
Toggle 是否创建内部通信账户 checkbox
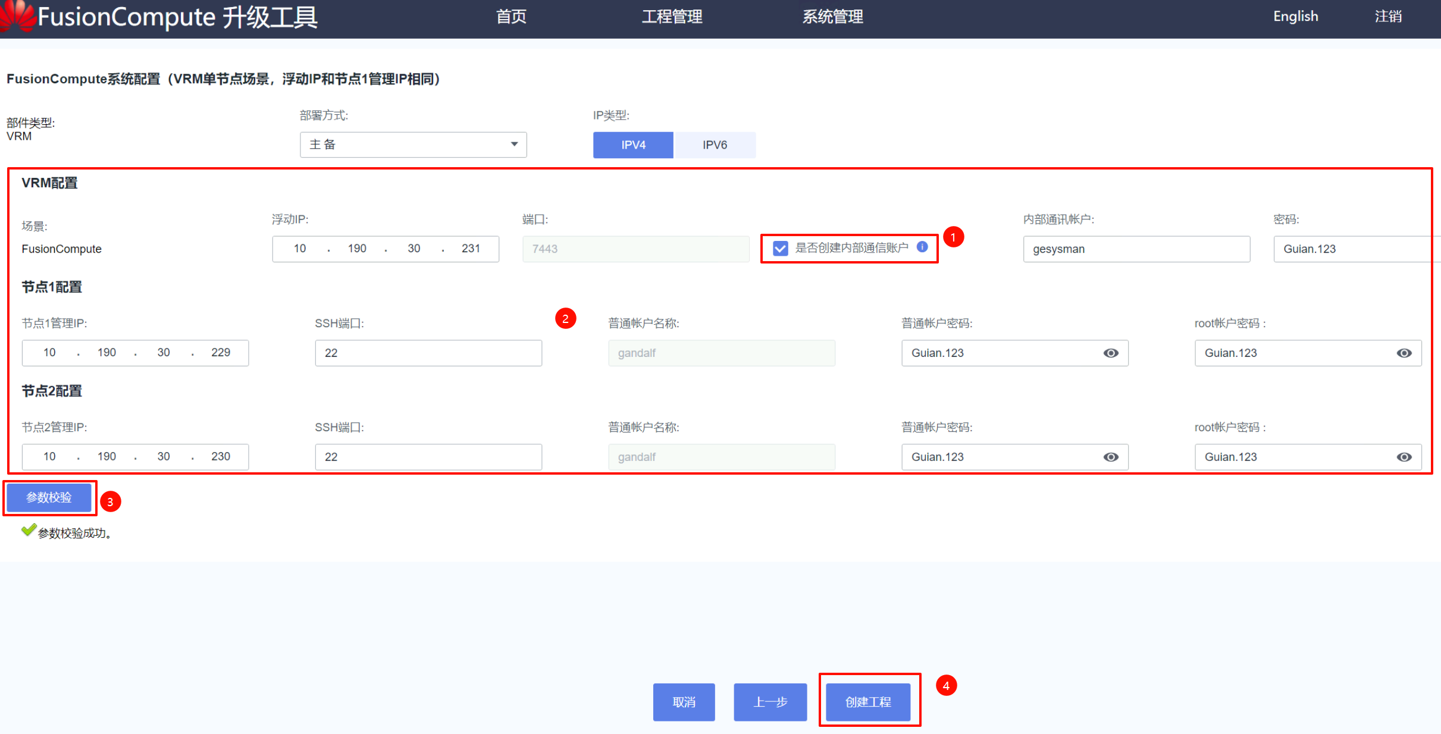[780, 248]
